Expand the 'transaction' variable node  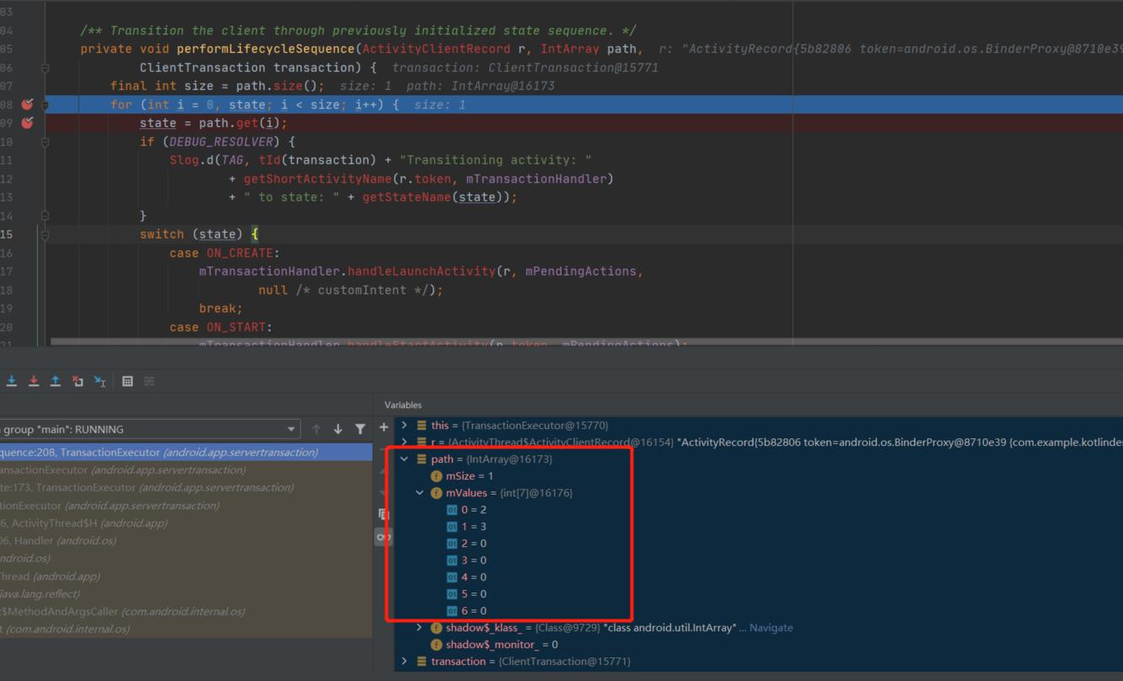(405, 662)
